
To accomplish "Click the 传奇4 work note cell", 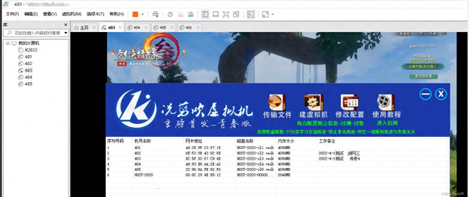I will pos(355,159).
